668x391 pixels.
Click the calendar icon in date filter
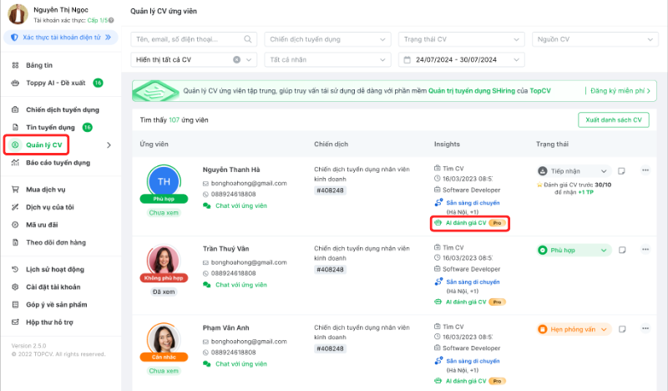(407, 59)
